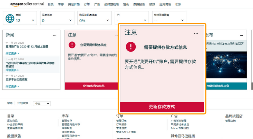Expand the 买家消息 dropdown arrow

(70, 20)
